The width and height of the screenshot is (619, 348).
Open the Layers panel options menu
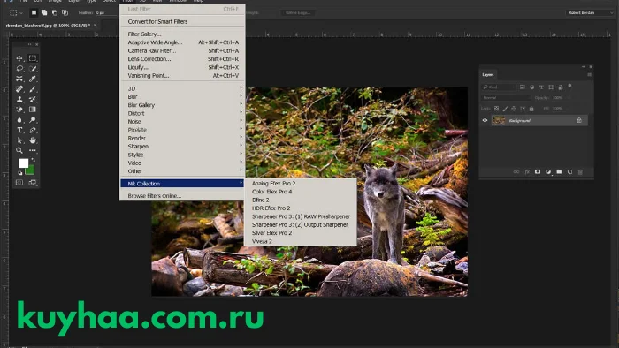(x=590, y=74)
